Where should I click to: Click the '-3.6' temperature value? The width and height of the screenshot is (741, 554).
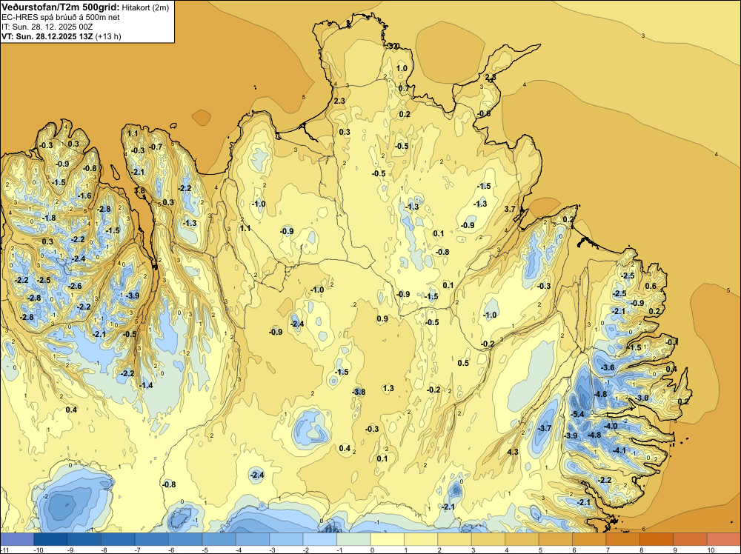tap(608, 367)
